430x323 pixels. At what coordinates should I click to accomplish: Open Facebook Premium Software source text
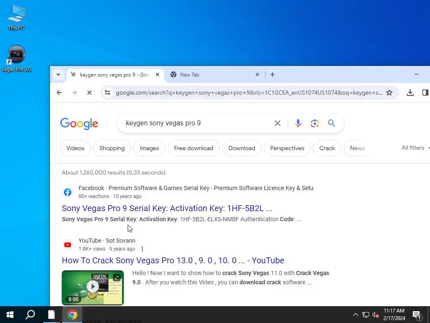coord(196,188)
